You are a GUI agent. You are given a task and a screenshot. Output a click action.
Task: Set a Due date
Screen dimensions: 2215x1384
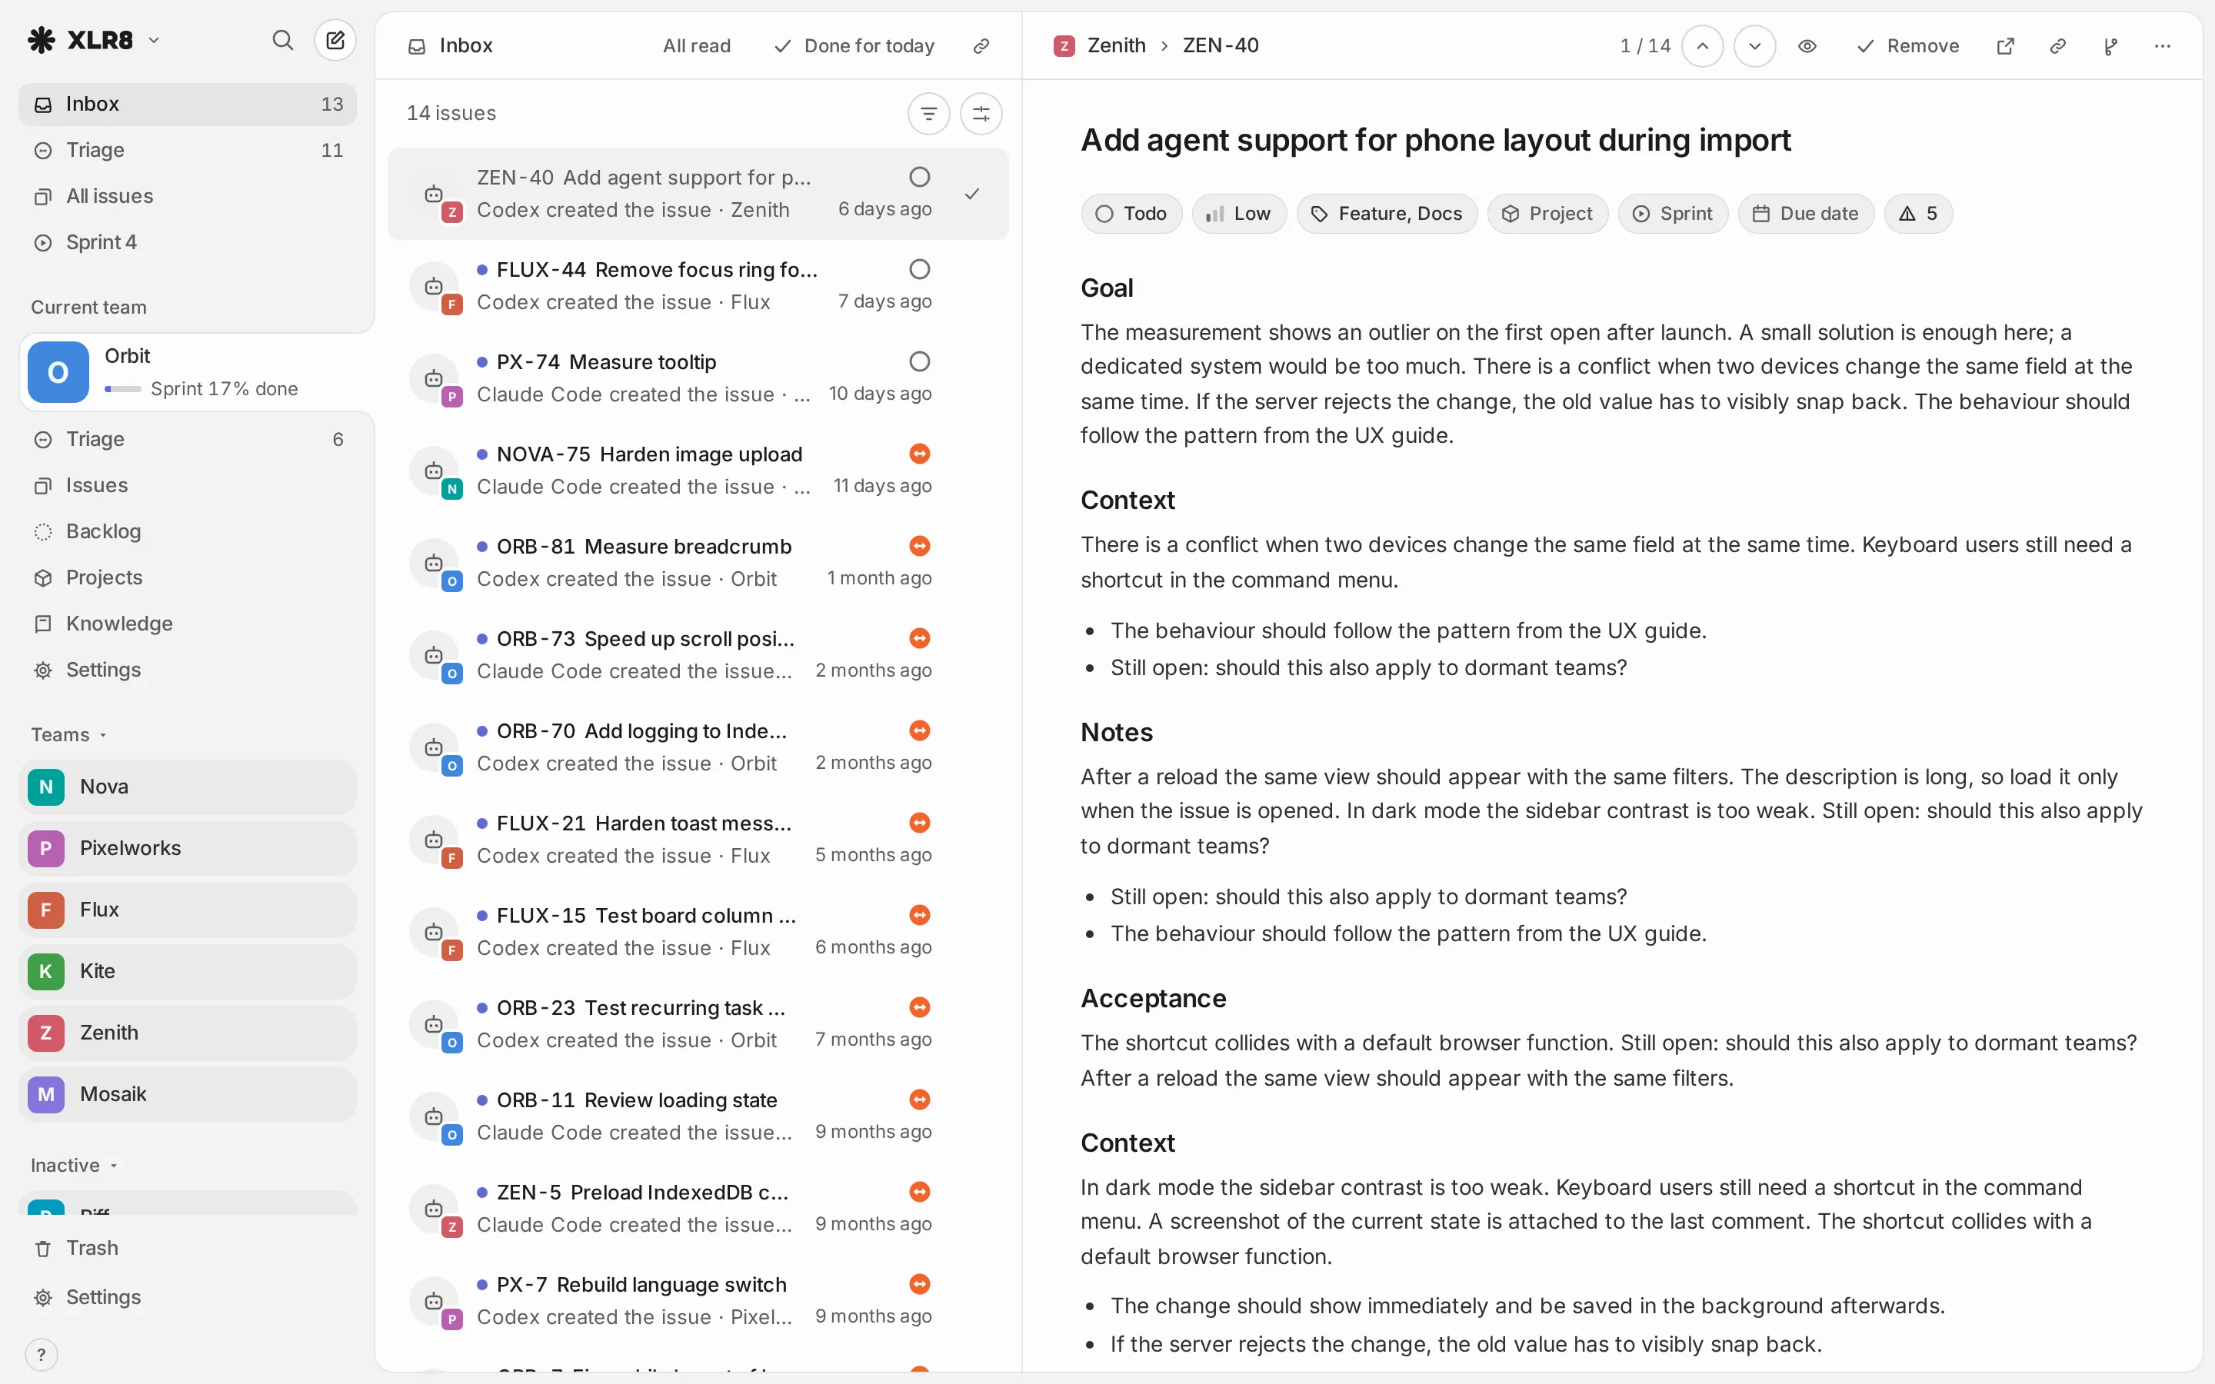1805,213
